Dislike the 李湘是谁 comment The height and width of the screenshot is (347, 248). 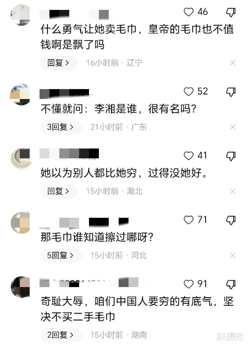231,92
